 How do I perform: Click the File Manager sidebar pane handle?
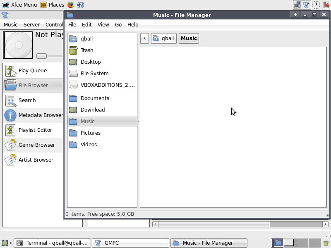[139, 120]
